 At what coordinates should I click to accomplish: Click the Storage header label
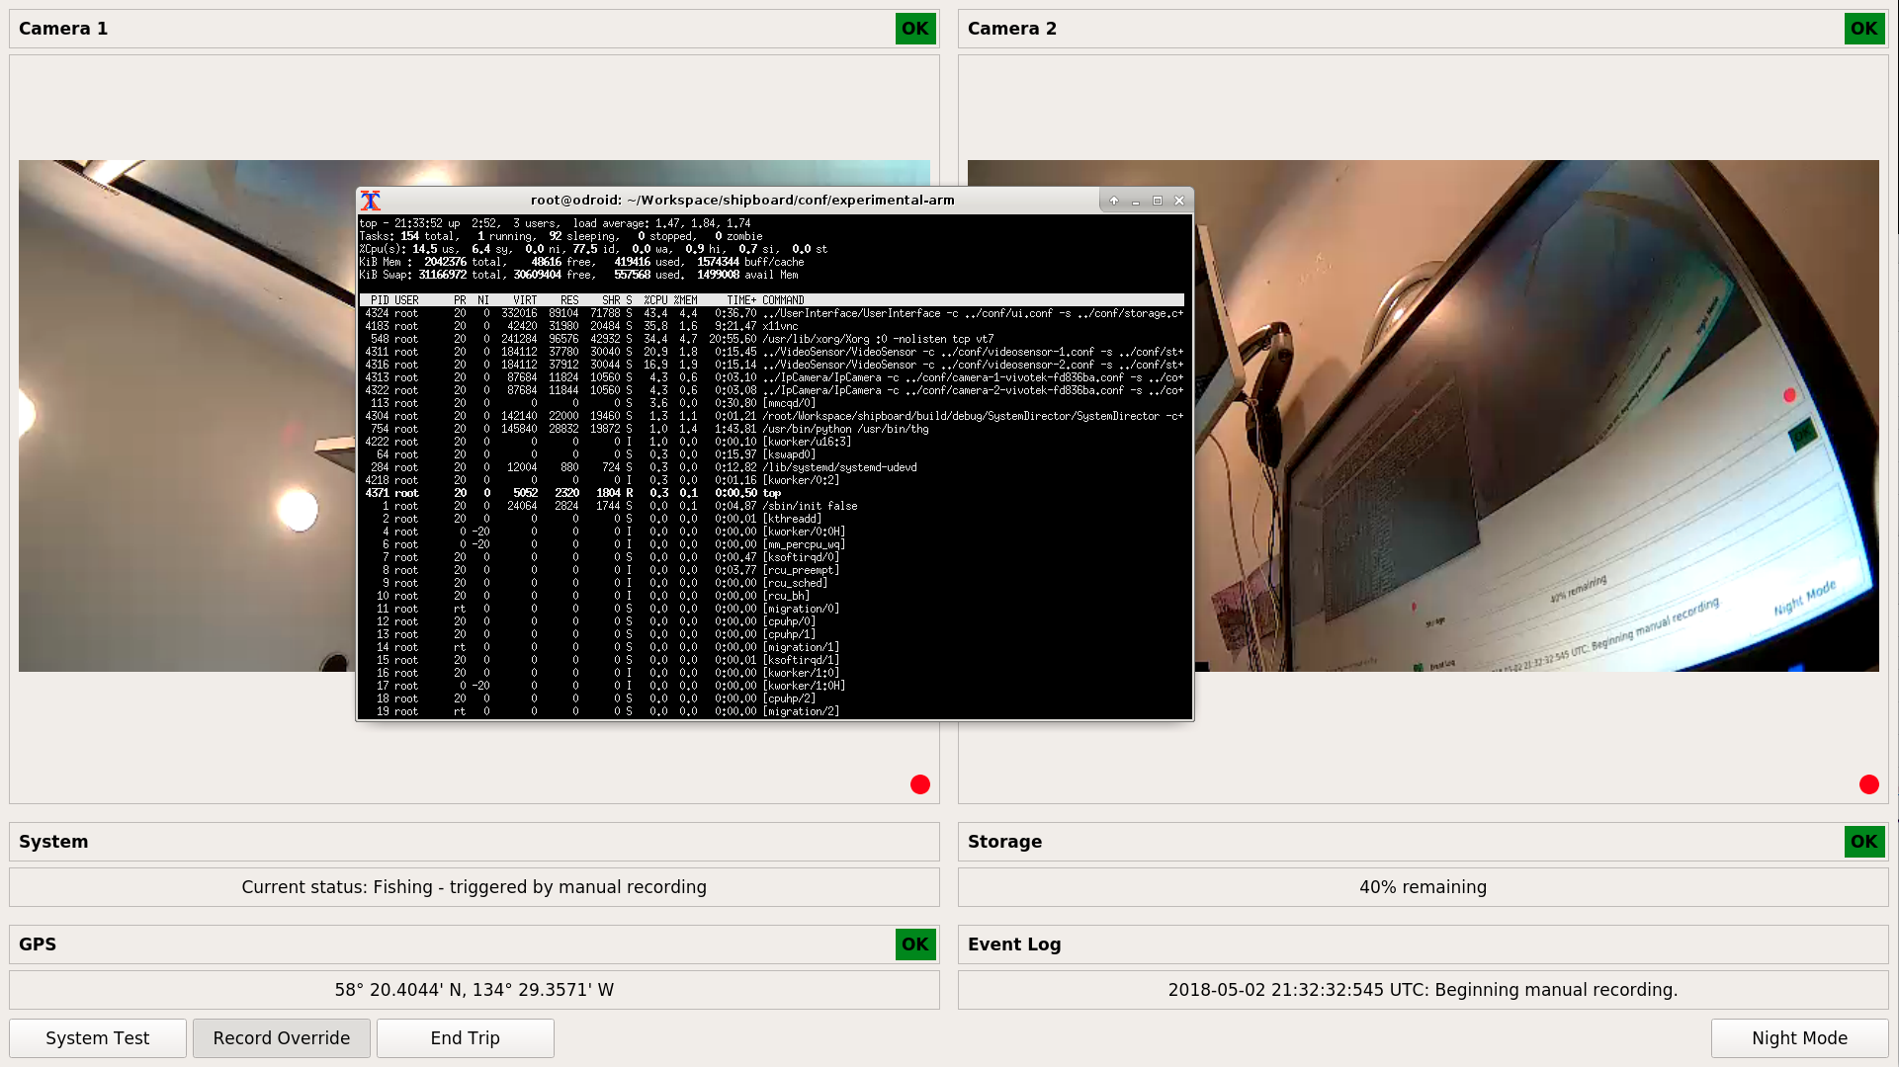[1004, 842]
